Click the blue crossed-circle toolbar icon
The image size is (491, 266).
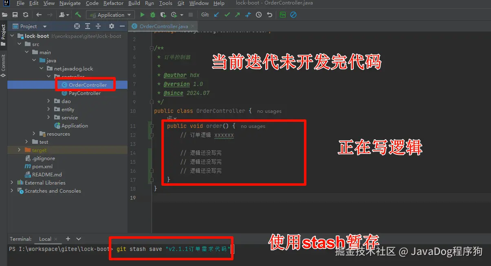[x=293, y=15]
